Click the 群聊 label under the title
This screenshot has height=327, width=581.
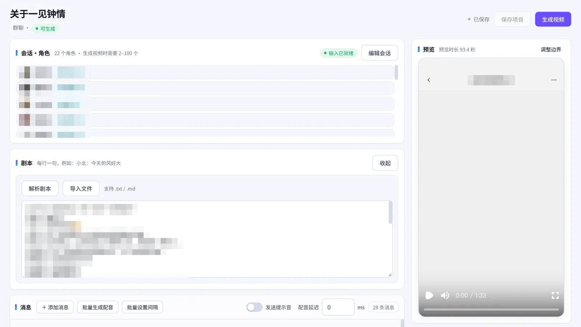click(18, 28)
